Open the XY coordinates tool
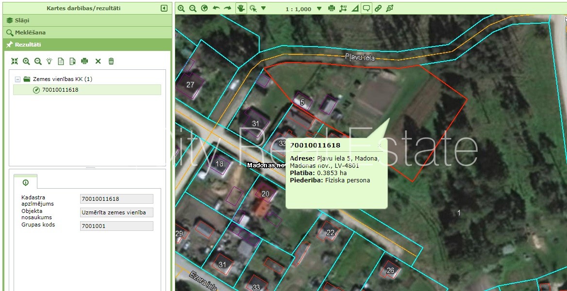The height and width of the screenshot is (291, 567). pos(344,8)
